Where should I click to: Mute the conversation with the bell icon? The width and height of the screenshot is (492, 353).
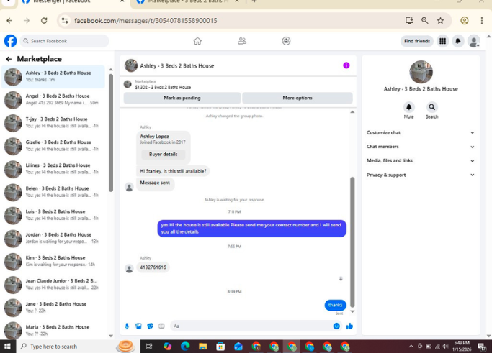click(408, 107)
